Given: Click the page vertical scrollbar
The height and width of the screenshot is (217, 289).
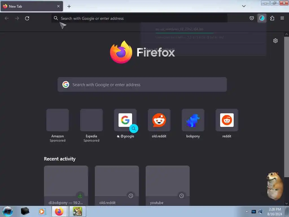Looking at the screenshot, I should (286, 107).
